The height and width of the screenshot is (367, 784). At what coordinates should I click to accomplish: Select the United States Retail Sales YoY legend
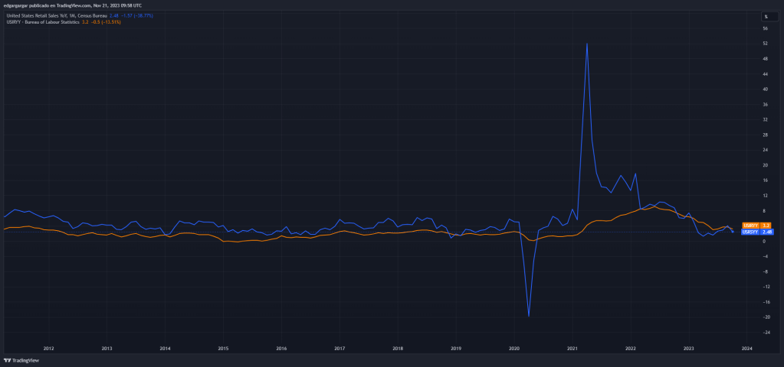[55, 15]
